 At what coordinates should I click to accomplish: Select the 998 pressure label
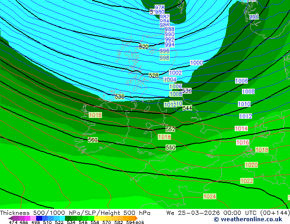pyautogui.click(x=164, y=58)
